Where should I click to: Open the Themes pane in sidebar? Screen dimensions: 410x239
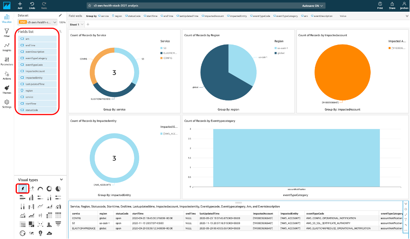pyautogui.click(x=7, y=90)
